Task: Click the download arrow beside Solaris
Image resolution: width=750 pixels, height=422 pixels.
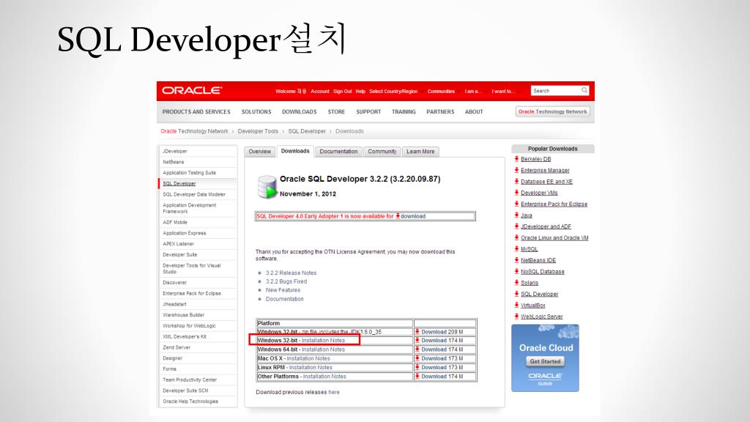Action: [516, 282]
